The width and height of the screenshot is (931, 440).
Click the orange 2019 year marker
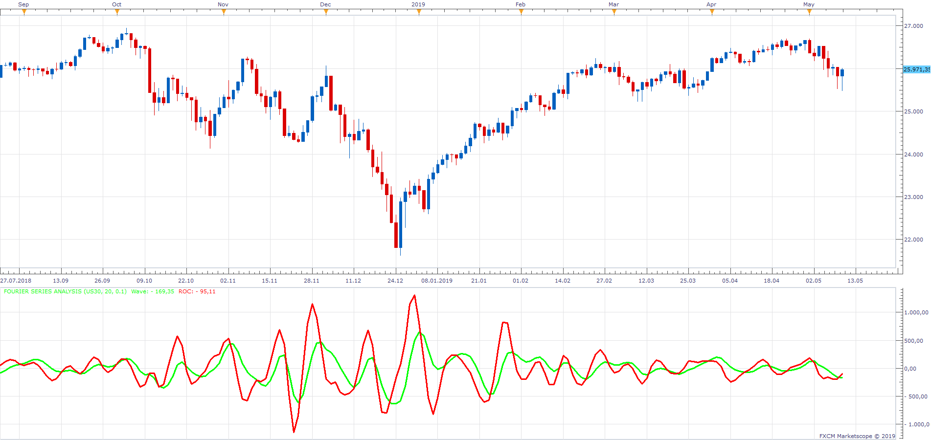click(x=419, y=12)
